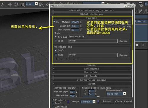Select the Move tool in main toolbar
The height and width of the screenshot is (108, 148).
coord(10,4)
